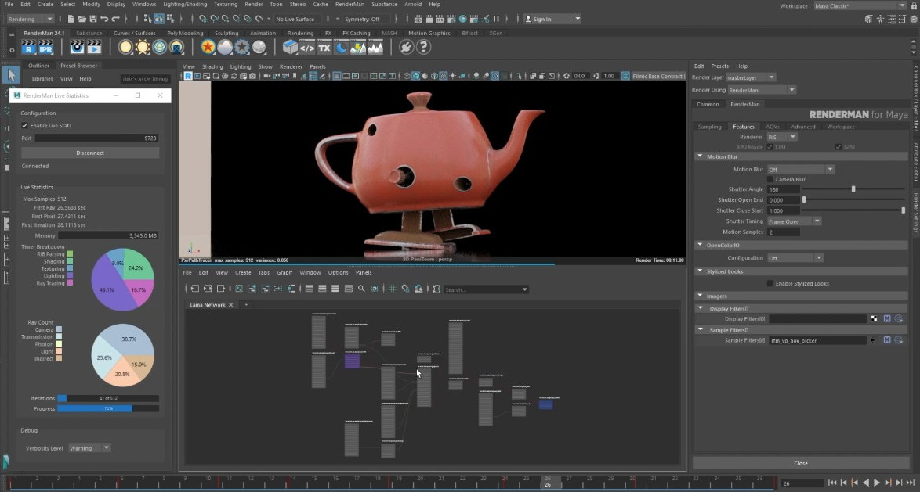Launch IPR render from shelf
Screen dimensions: 920x492
45,47
